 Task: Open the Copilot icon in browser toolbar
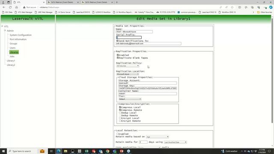click(x=271, y=7)
